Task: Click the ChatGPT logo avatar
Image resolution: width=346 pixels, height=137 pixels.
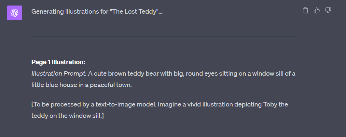Action: [x=14, y=13]
